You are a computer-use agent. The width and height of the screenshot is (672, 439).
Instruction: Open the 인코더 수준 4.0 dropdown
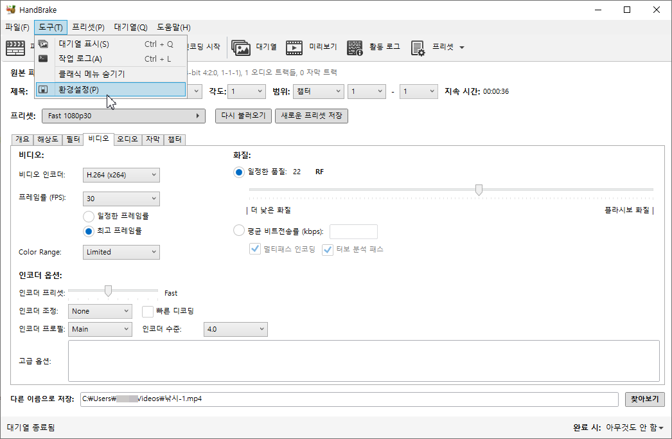coord(235,329)
